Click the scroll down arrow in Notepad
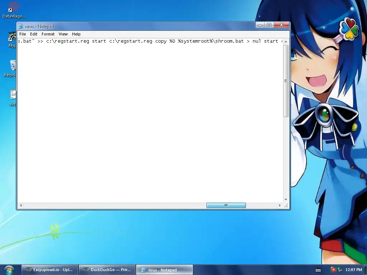367x275 pixels. [x=286, y=199]
